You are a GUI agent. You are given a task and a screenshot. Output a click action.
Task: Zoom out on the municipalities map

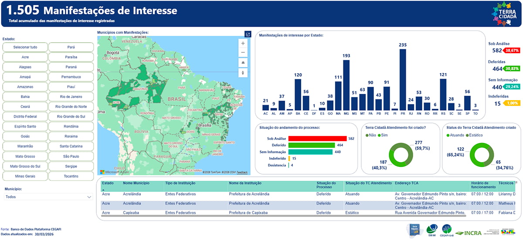tap(243, 52)
